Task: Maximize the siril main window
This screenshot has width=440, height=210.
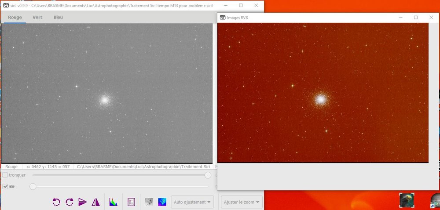Action: tap(241, 5)
